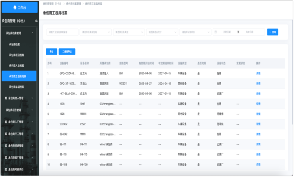Click the switch-module arrows icon beside 承包商管理

coord(36,21)
